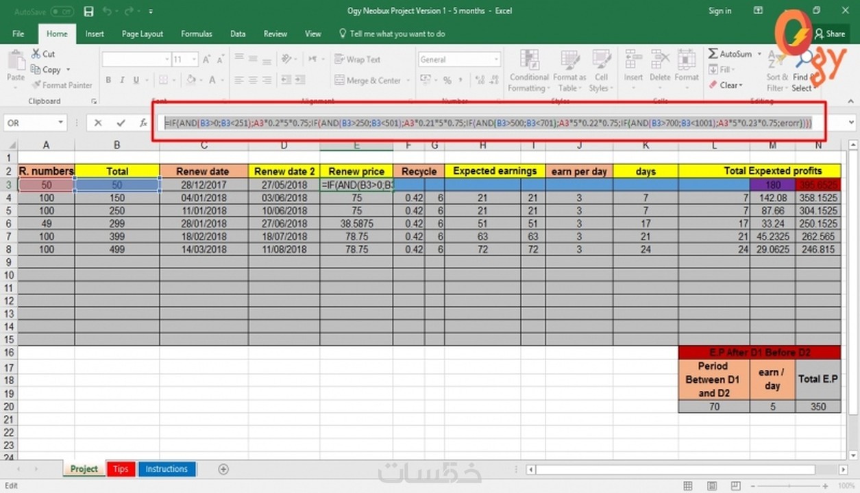The height and width of the screenshot is (493, 860).
Task: Click Percent Style button
Action: 447,80
